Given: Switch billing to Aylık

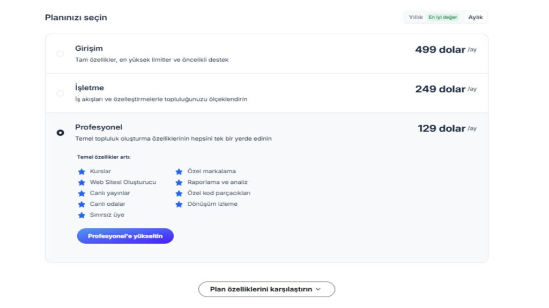Looking at the screenshot, I should (x=475, y=18).
